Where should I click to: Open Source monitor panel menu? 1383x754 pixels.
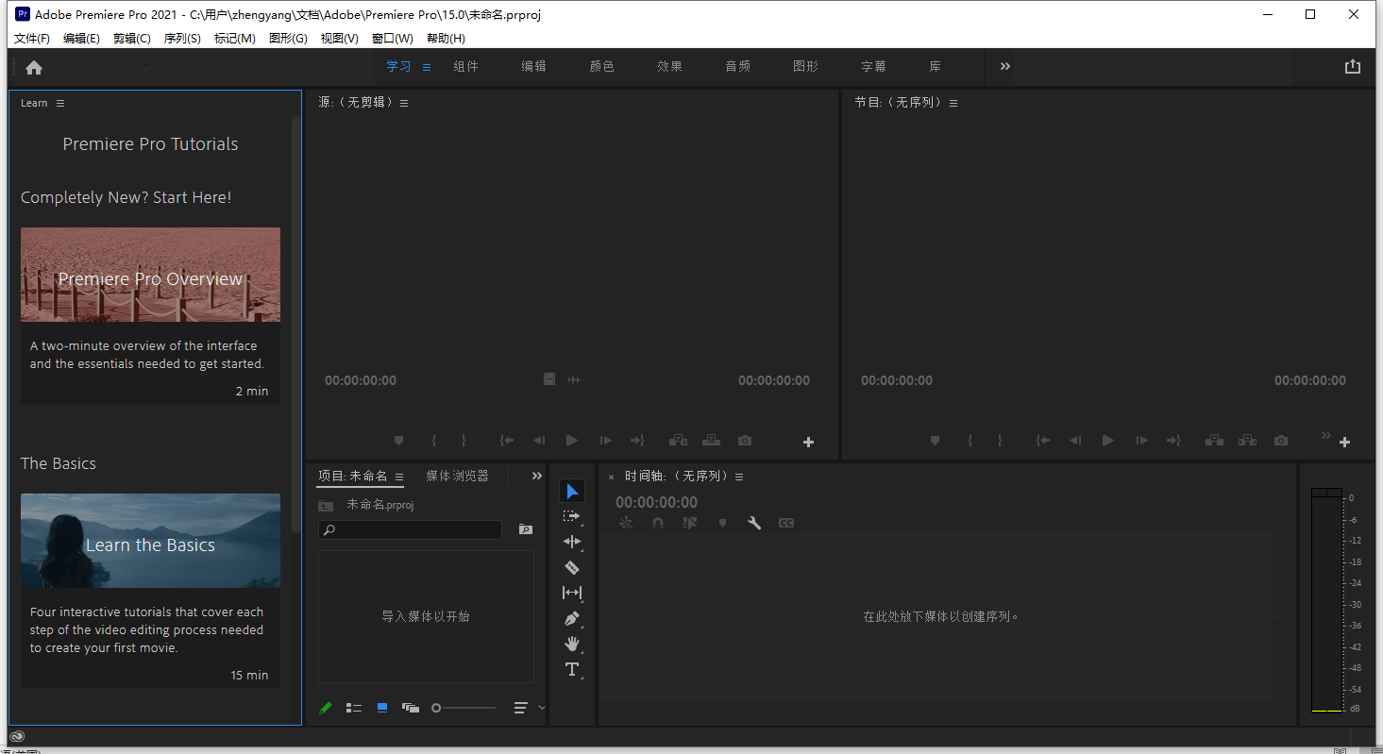[404, 103]
